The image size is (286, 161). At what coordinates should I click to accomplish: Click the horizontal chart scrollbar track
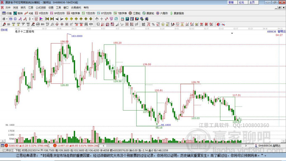coord(175,145)
